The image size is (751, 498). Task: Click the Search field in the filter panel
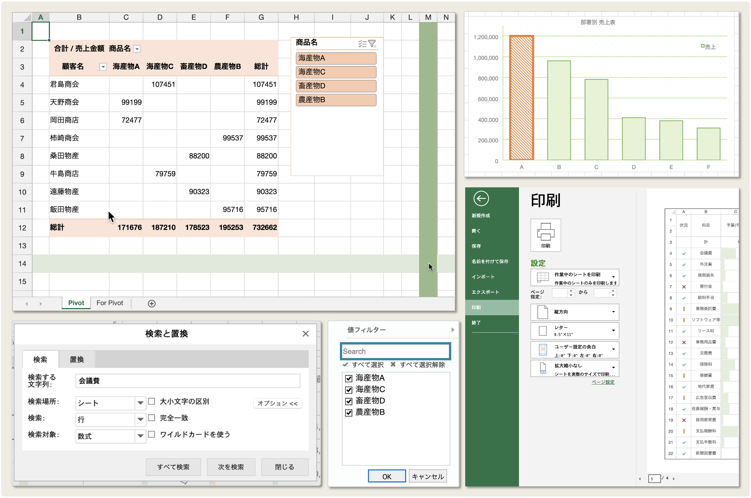click(x=396, y=351)
